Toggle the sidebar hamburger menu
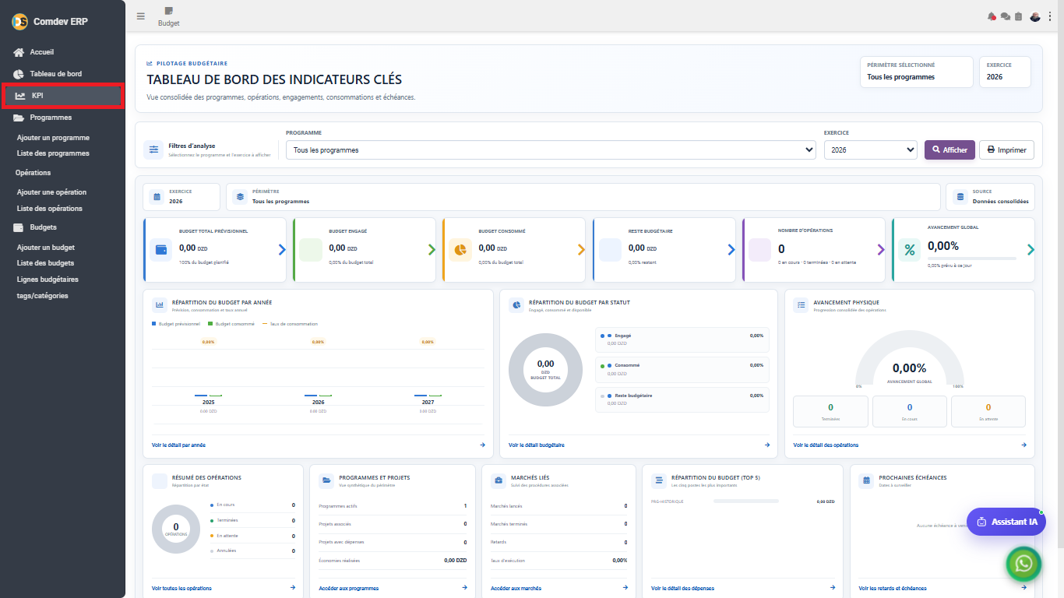The height and width of the screenshot is (598, 1064). click(x=141, y=16)
